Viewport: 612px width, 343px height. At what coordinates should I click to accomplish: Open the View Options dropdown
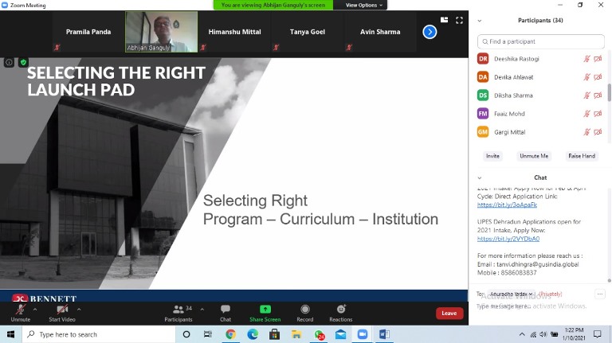364,5
